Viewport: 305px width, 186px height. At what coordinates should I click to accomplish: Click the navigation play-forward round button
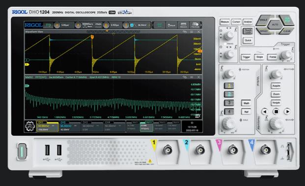(287, 111)
